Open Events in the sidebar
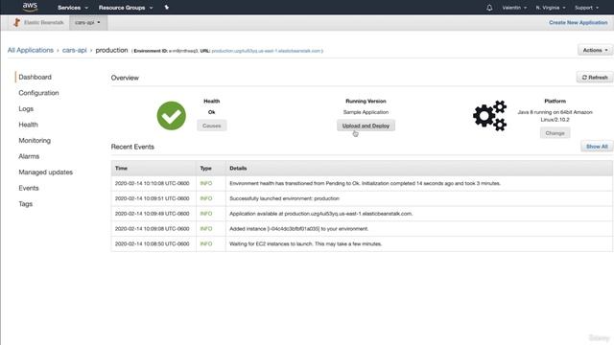The width and height of the screenshot is (614, 345). click(x=29, y=188)
